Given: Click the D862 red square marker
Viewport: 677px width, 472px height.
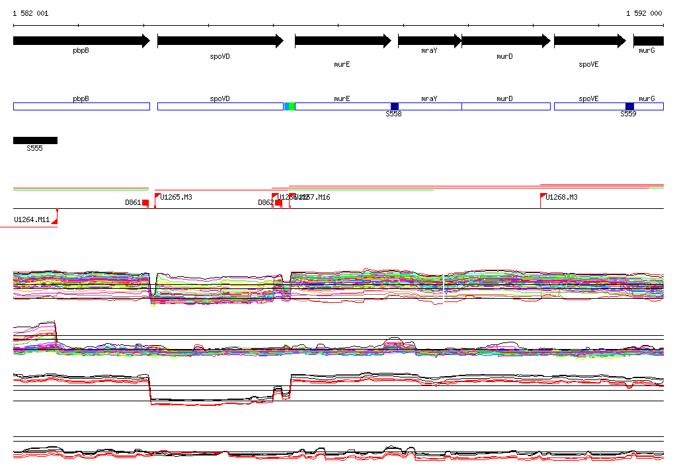Looking at the screenshot, I should pos(278,202).
